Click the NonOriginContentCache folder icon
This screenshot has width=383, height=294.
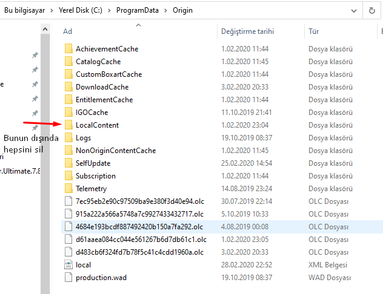coord(68,151)
